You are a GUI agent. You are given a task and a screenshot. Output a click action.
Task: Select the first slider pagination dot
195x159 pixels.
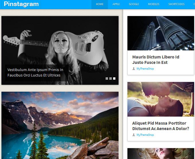pyautogui.click(x=107, y=78)
